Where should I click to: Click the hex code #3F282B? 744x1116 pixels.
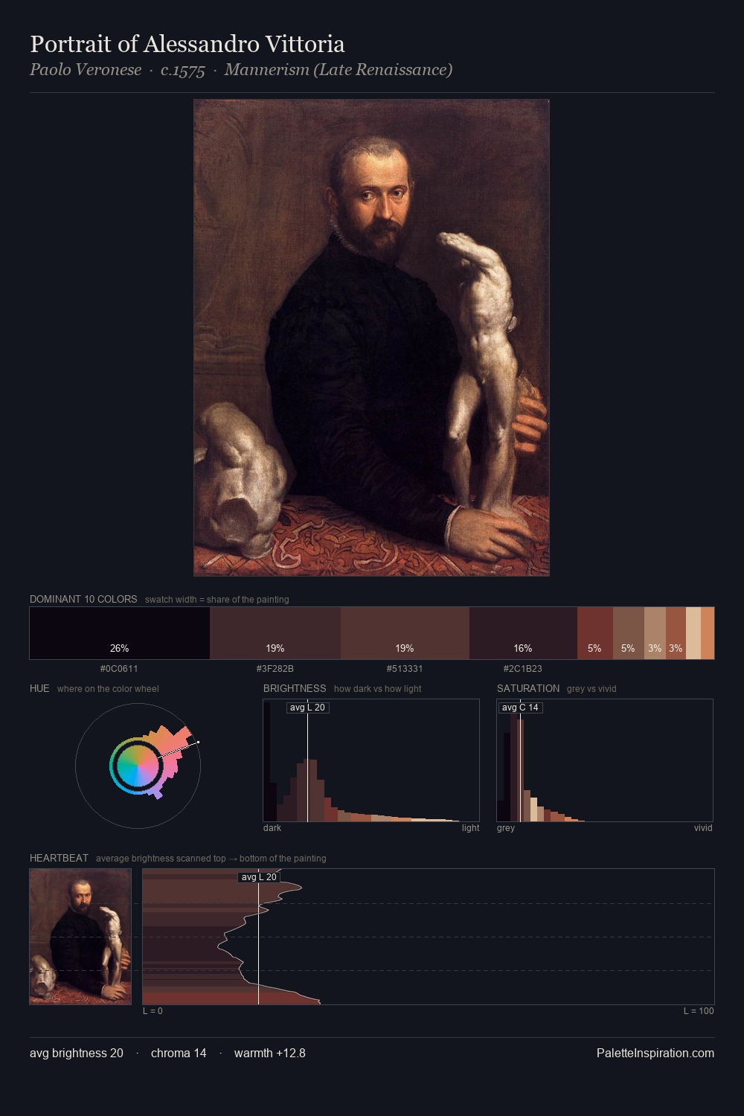pos(275,669)
